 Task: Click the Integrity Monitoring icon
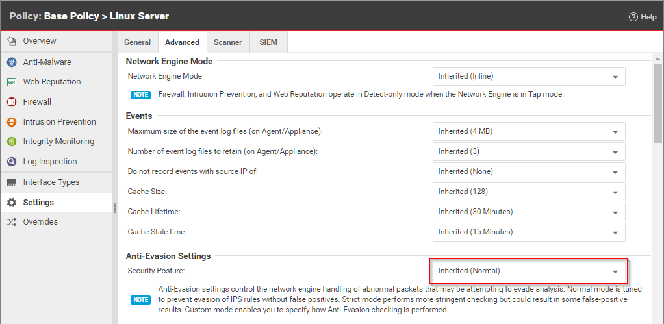[x=11, y=142]
